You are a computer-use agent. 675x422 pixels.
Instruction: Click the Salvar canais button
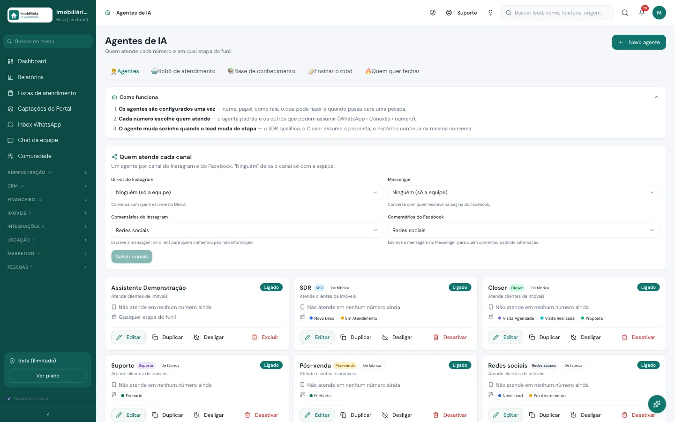132,256
